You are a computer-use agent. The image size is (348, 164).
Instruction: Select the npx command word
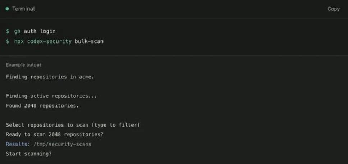(x=19, y=41)
